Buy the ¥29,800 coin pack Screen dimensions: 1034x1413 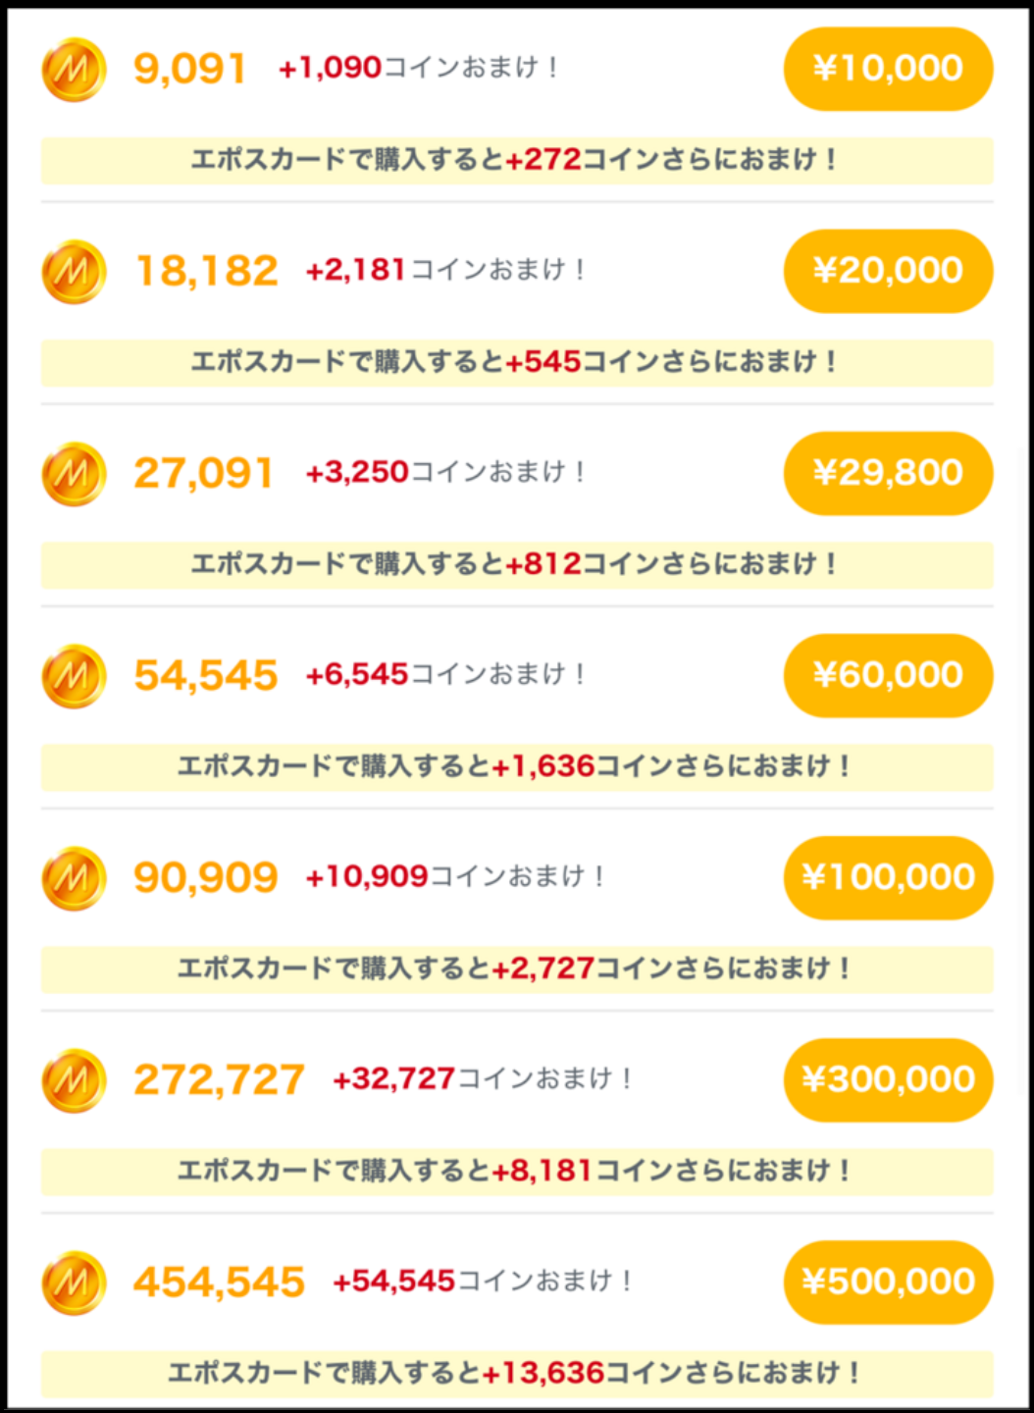(x=888, y=473)
